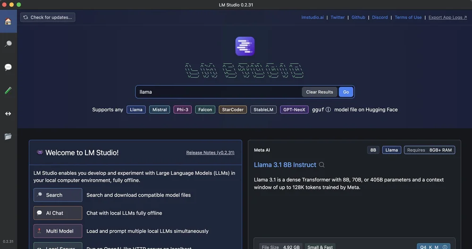Click the info icon beside Q4_K_M

click(x=445, y=247)
